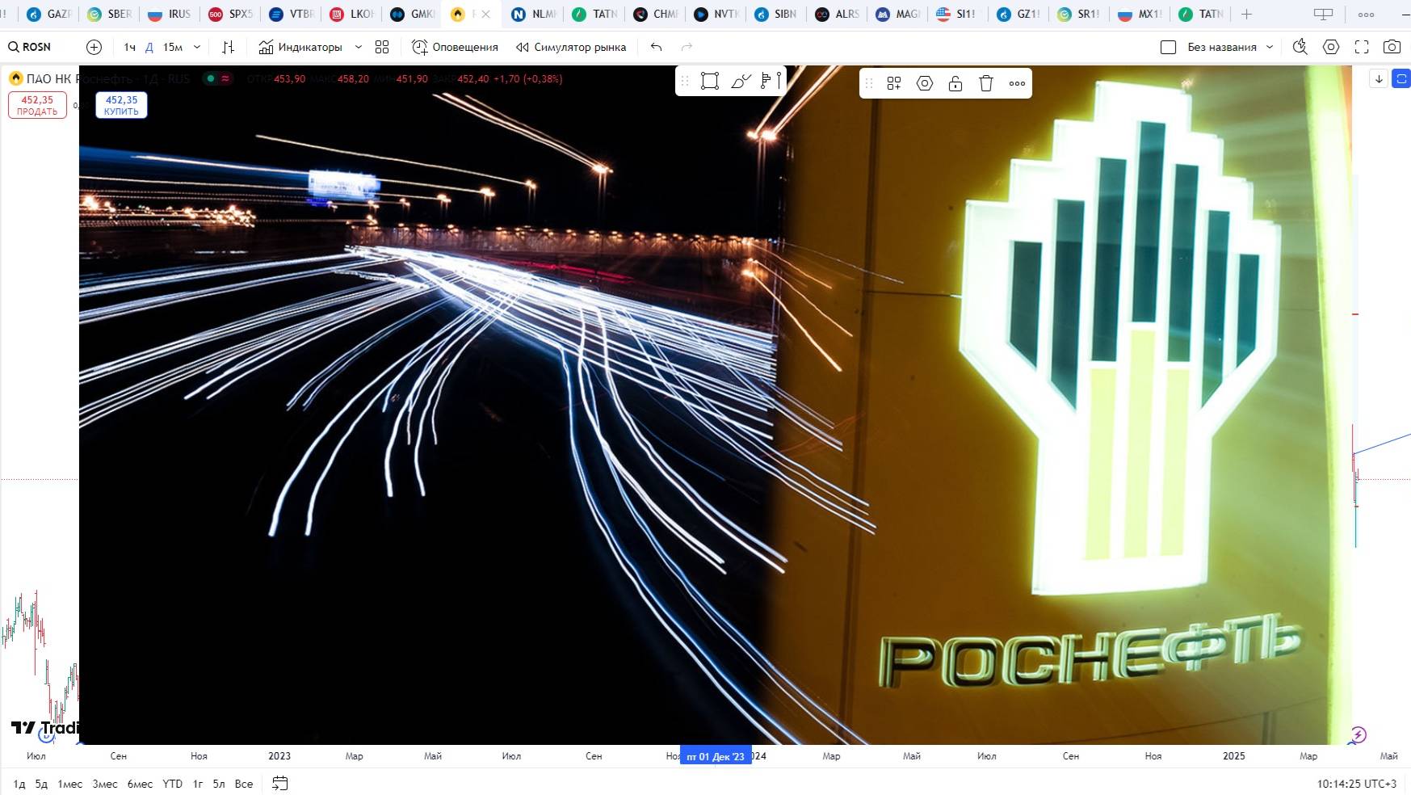This screenshot has height=795, width=1411.
Task: Switch to the SIBN tab
Action: (776, 14)
